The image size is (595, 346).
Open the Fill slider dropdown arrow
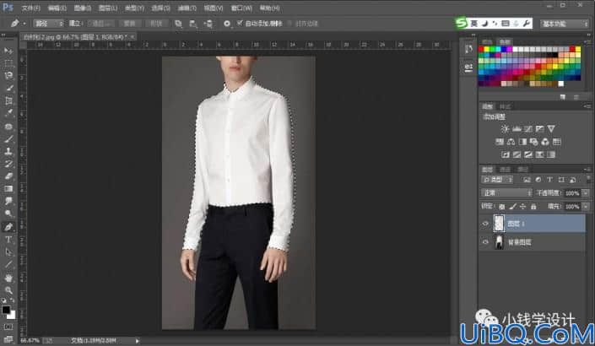pyautogui.click(x=587, y=207)
